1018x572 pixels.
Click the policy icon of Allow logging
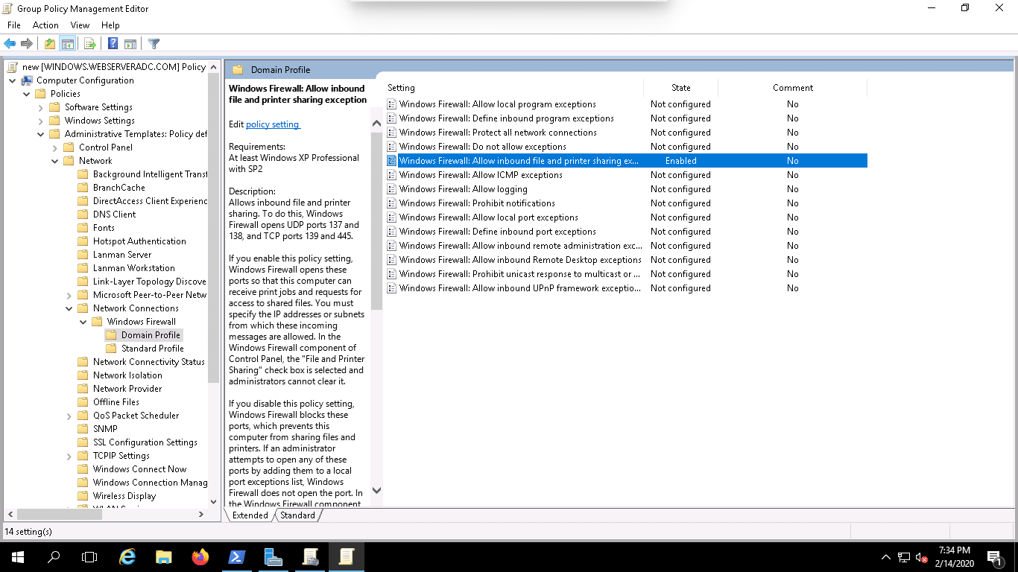pos(391,189)
